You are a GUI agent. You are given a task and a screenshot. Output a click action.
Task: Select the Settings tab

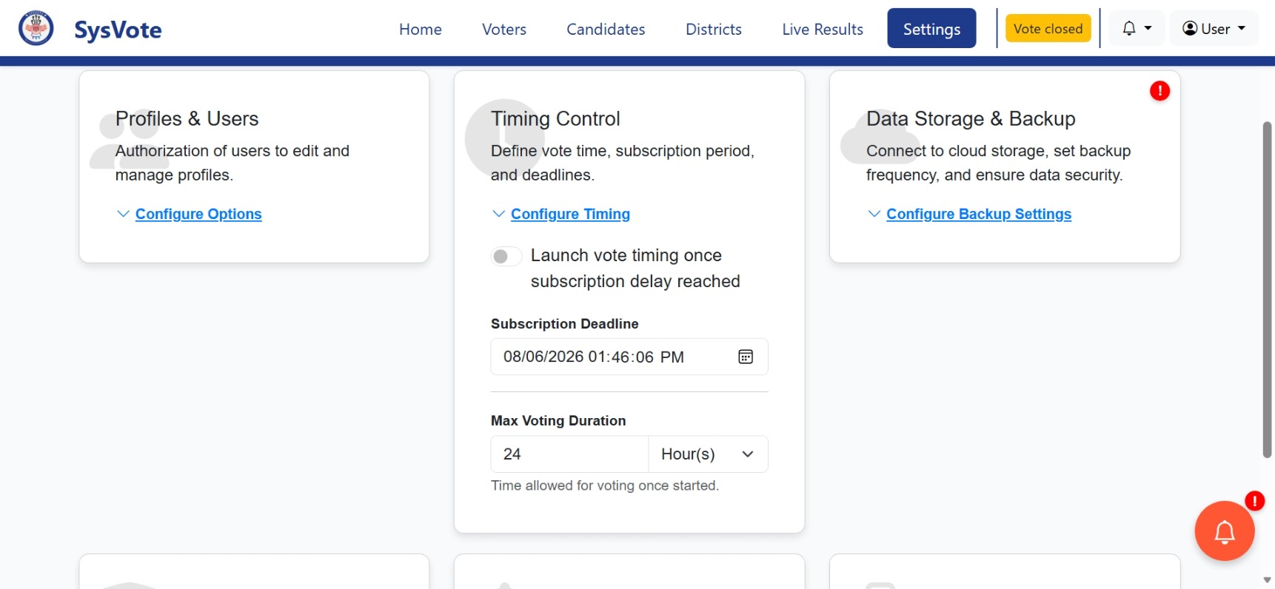931,29
